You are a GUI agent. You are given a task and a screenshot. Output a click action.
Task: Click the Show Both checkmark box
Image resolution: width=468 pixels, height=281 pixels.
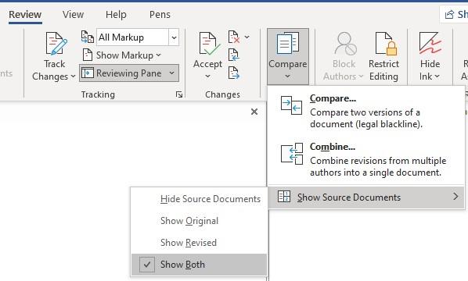pyautogui.click(x=147, y=265)
